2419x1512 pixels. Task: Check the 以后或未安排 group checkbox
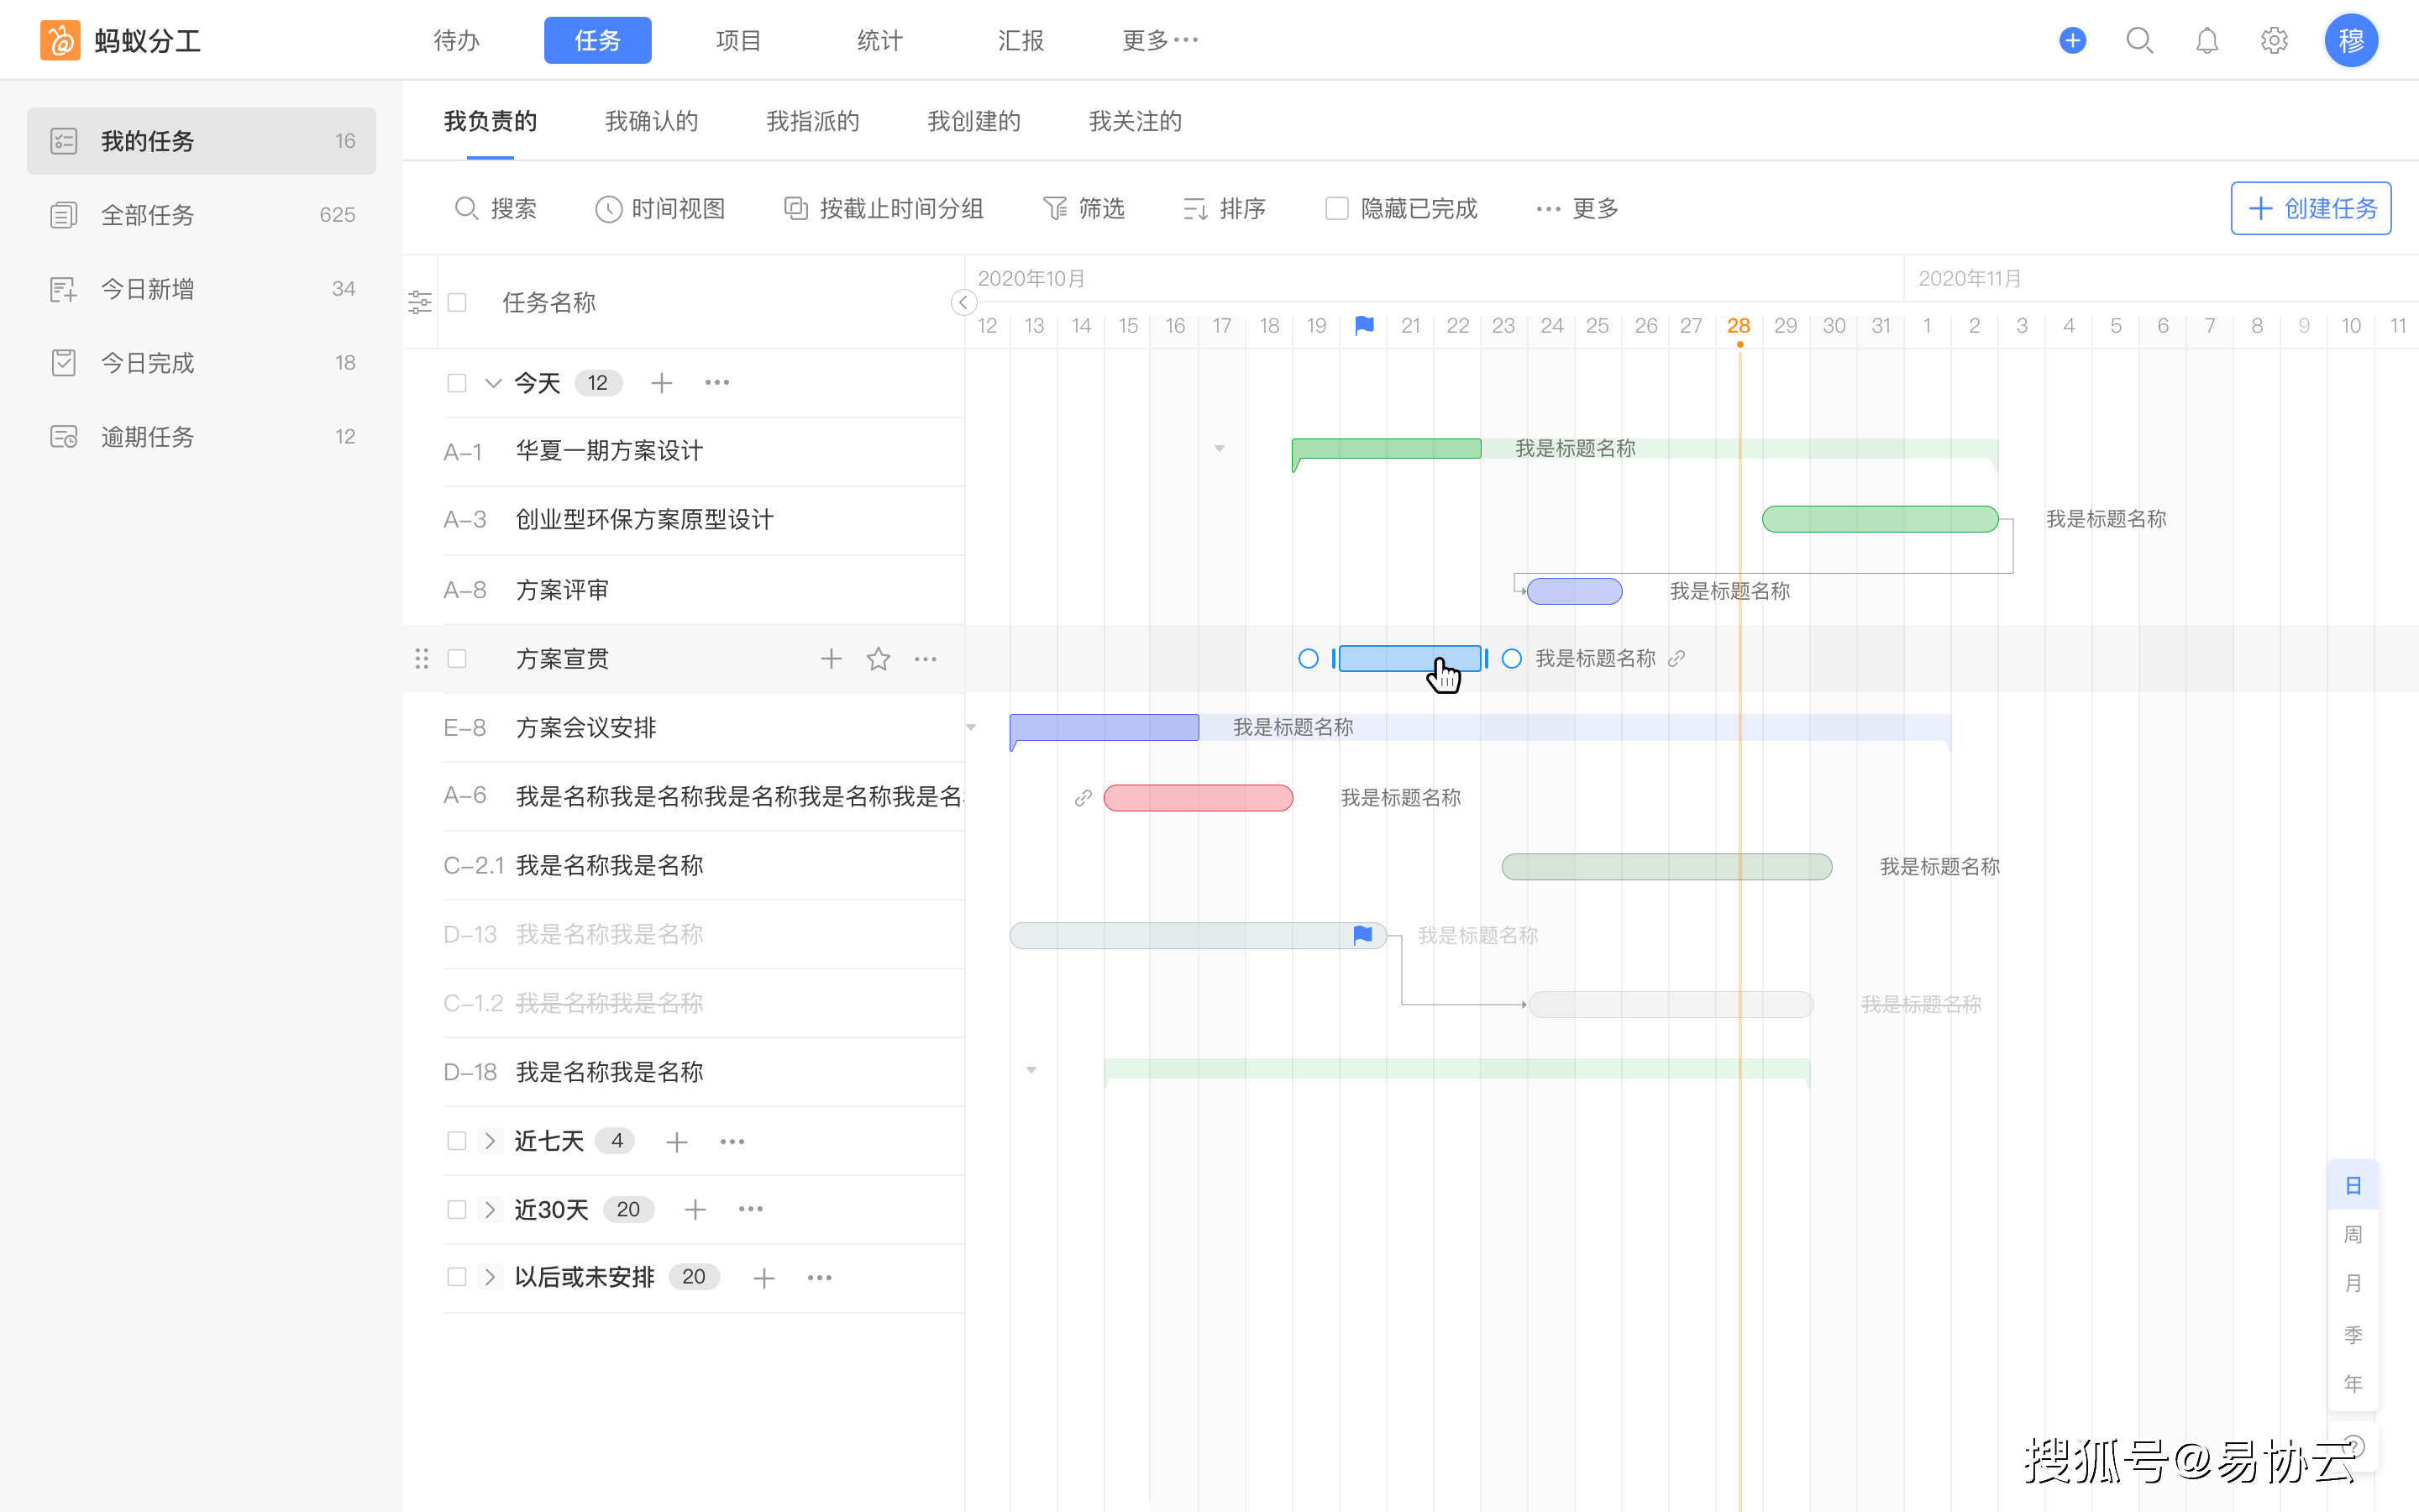[x=457, y=1277]
